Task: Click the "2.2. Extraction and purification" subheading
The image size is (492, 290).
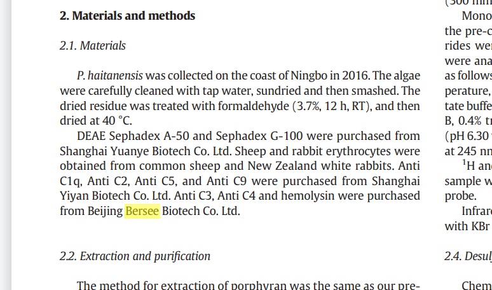Action: (x=135, y=256)
